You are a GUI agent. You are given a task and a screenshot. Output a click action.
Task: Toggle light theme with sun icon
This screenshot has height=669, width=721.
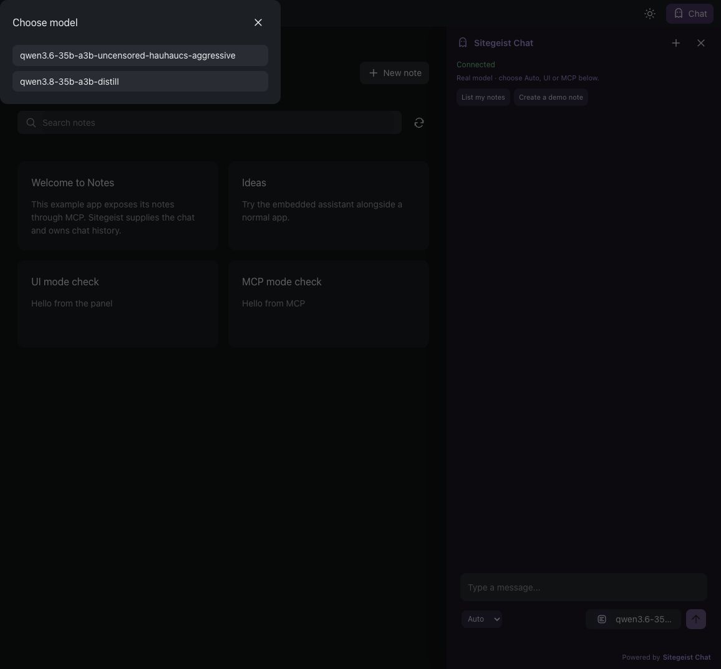650,14
